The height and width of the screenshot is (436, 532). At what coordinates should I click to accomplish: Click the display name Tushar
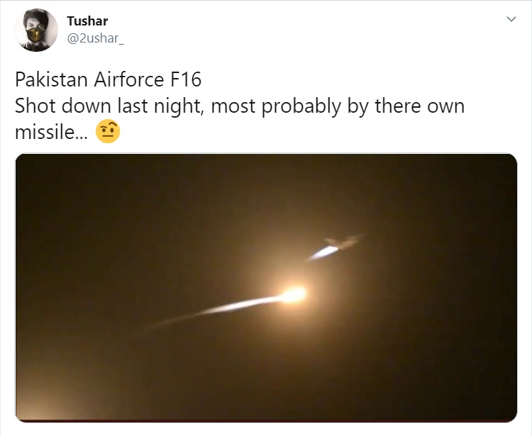pyautogui.click(x=87, y=21)
